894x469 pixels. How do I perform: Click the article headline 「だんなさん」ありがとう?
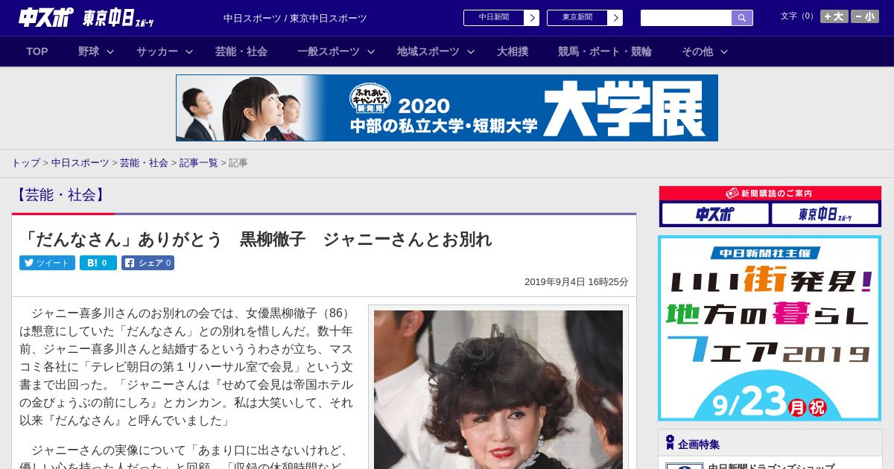256,240
